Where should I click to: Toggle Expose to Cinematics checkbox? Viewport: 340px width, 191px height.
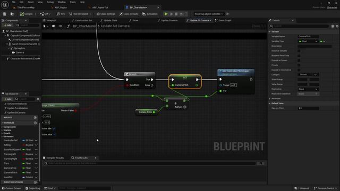pyautogui.click(x=299, y=70)
